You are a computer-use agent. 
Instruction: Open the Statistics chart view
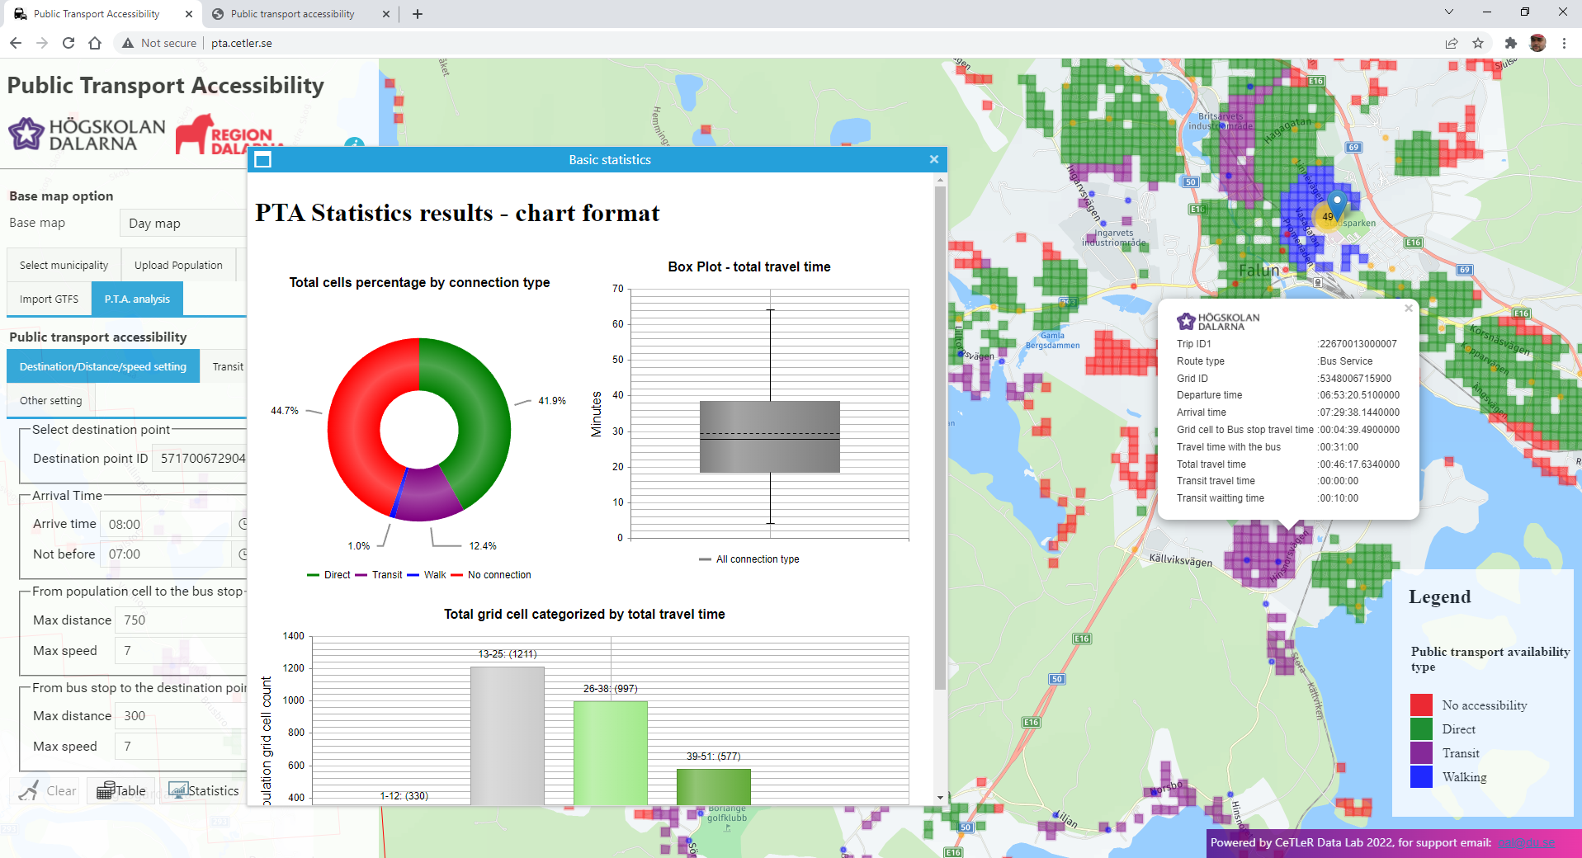[x=204, y=790]
